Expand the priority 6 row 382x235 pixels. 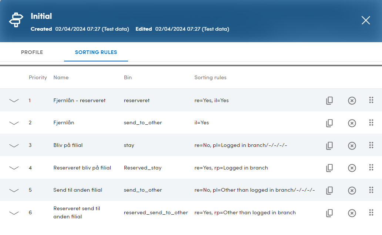click(x=14, y=213)
